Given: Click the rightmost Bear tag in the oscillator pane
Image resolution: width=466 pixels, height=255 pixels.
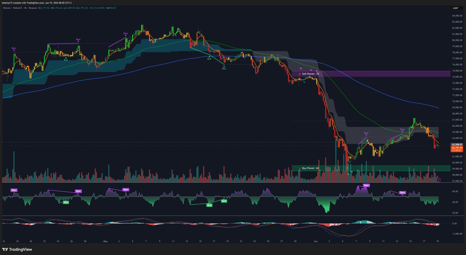Looking at the screenshot, I should (403, 193).
